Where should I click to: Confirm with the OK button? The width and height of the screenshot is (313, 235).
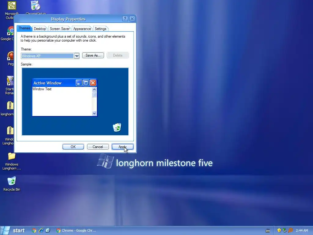coord(73,147)
